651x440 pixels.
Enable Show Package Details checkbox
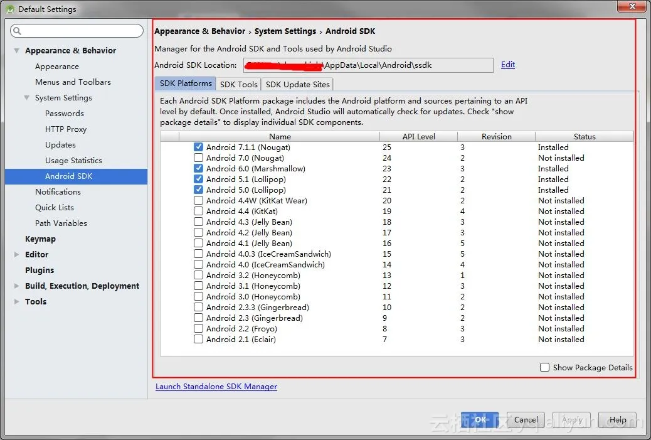click(x=545, y=367)
